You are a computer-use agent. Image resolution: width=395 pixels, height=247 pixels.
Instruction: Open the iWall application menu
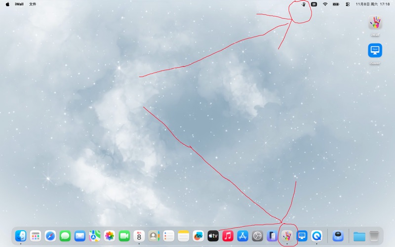coord(19,4)
